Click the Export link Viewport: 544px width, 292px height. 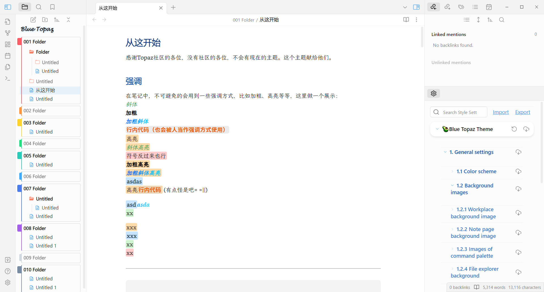point(522,112)
